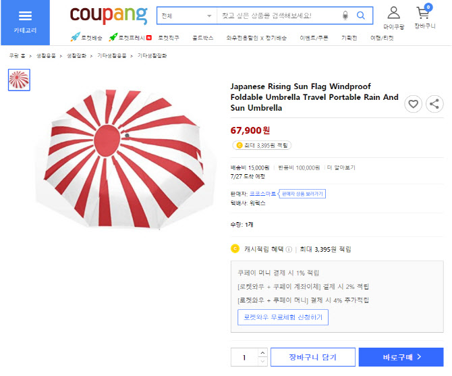
Task: Expand 더 알아보기 shipping details
Action: 341,167
